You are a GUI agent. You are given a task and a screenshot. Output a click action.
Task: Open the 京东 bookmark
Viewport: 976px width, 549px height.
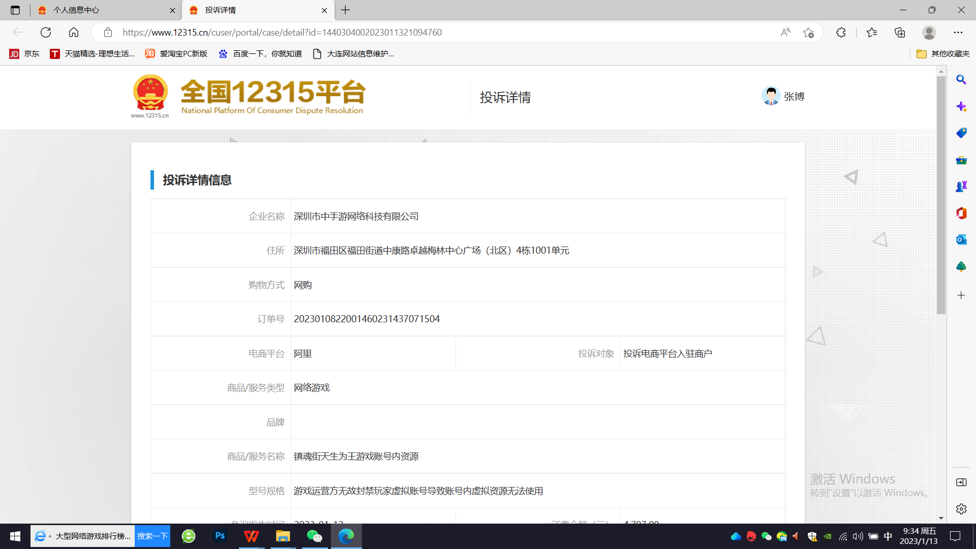(24, 54)
